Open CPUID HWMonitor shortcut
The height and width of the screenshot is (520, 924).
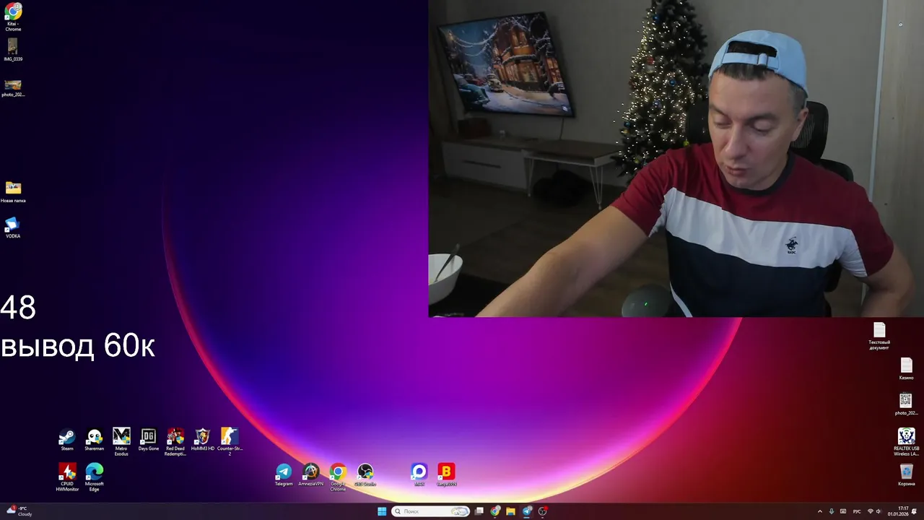[67, 477]
